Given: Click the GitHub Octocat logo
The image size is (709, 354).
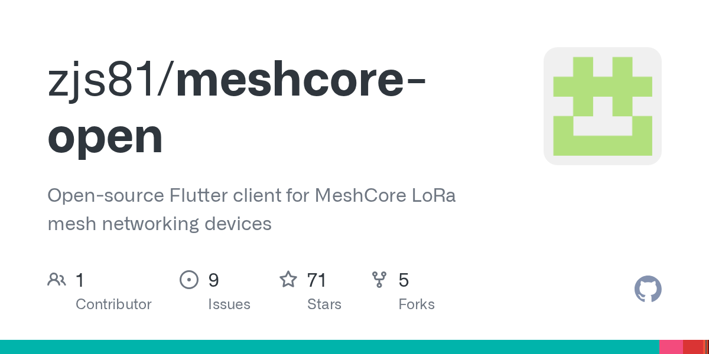Looking at the screenshot, I should tap(648, 289).
